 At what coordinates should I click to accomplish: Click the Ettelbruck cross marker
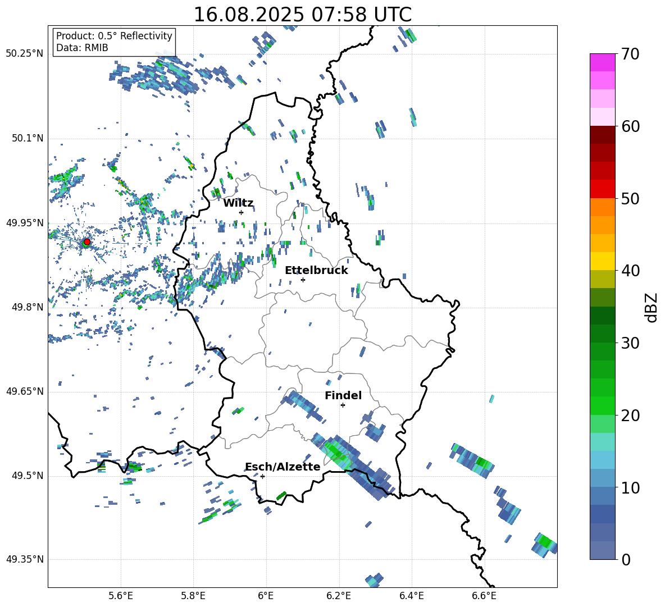pyautogui.click(x=303, y=280)
